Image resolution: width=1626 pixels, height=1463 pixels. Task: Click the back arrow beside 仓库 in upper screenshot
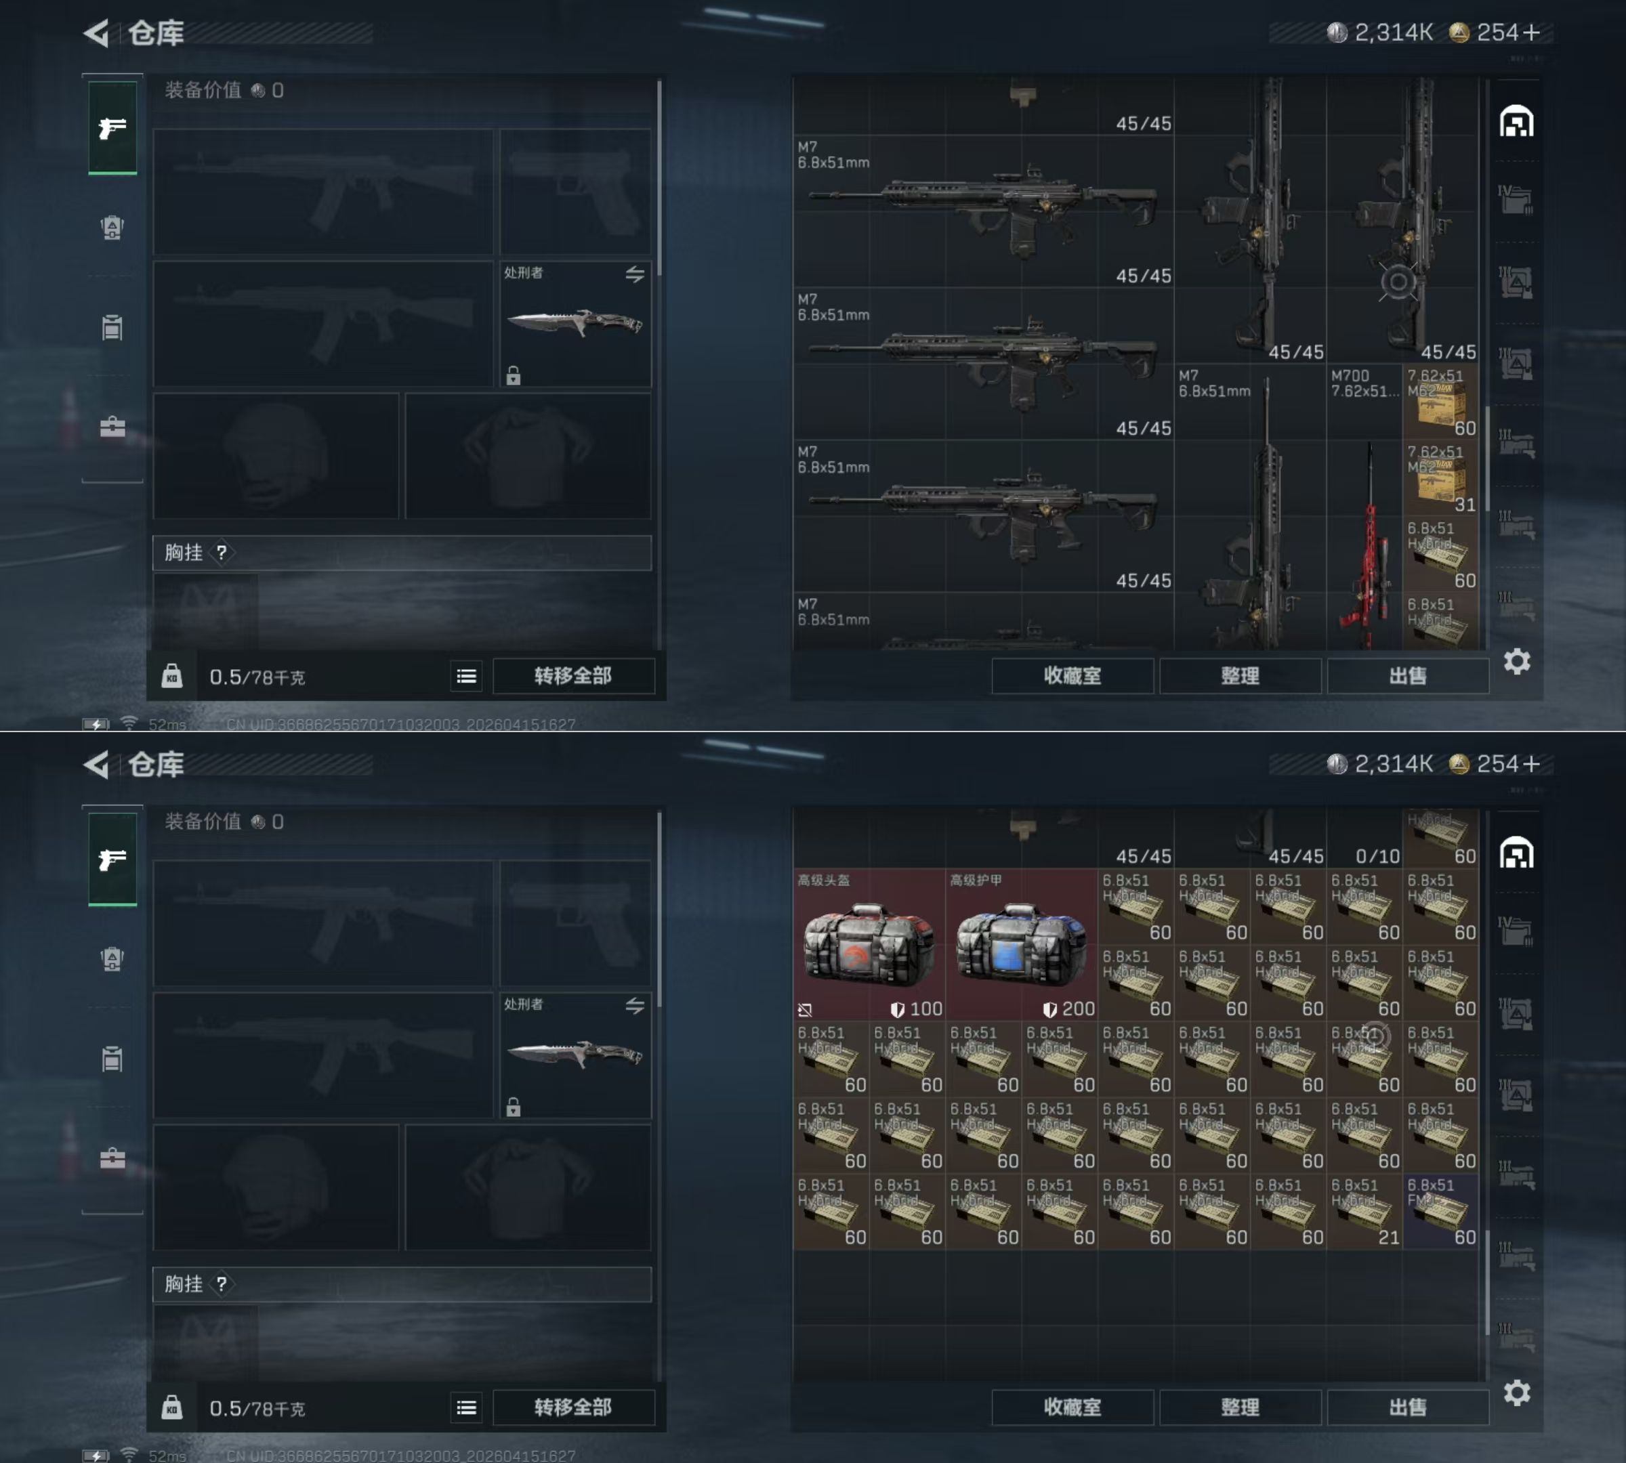pyautogui.click(x=96, y=33)
